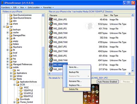Click the Keychains folder icon
137x104 pixels.
(x=11, y=47)
